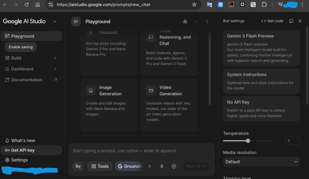
Task: Click the Get code button
Action: (x=272, y=21)
